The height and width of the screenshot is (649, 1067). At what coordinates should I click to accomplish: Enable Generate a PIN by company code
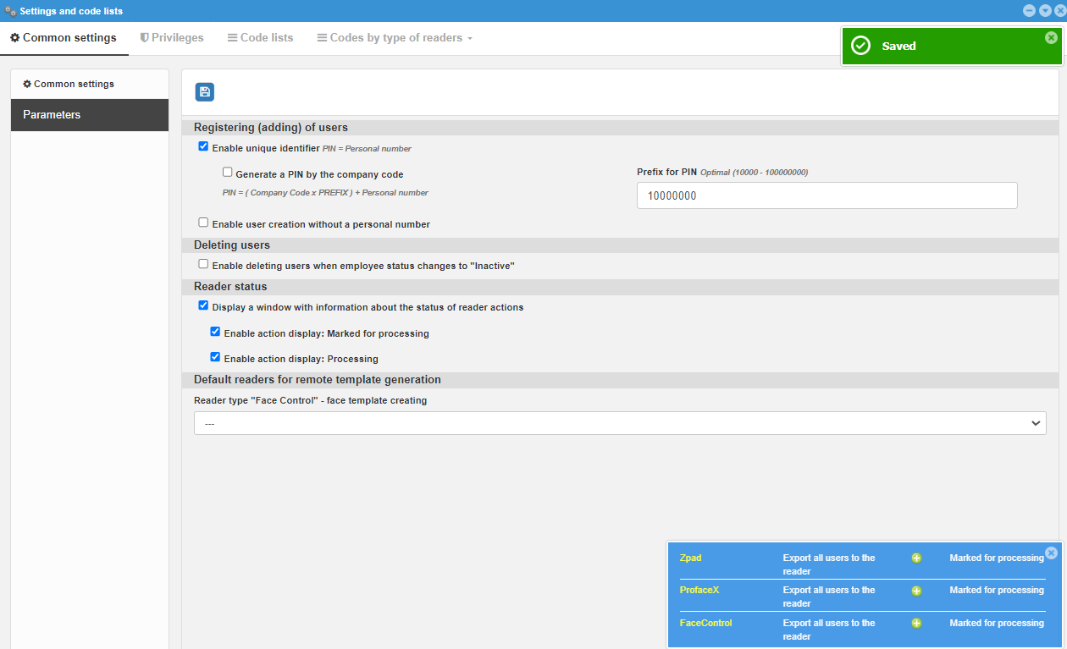(x=227, y=172)
